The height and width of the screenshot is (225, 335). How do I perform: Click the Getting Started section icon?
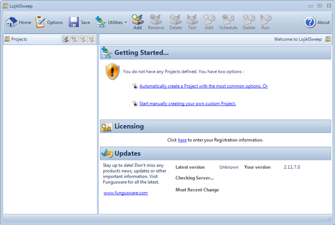tap(107, 52)
